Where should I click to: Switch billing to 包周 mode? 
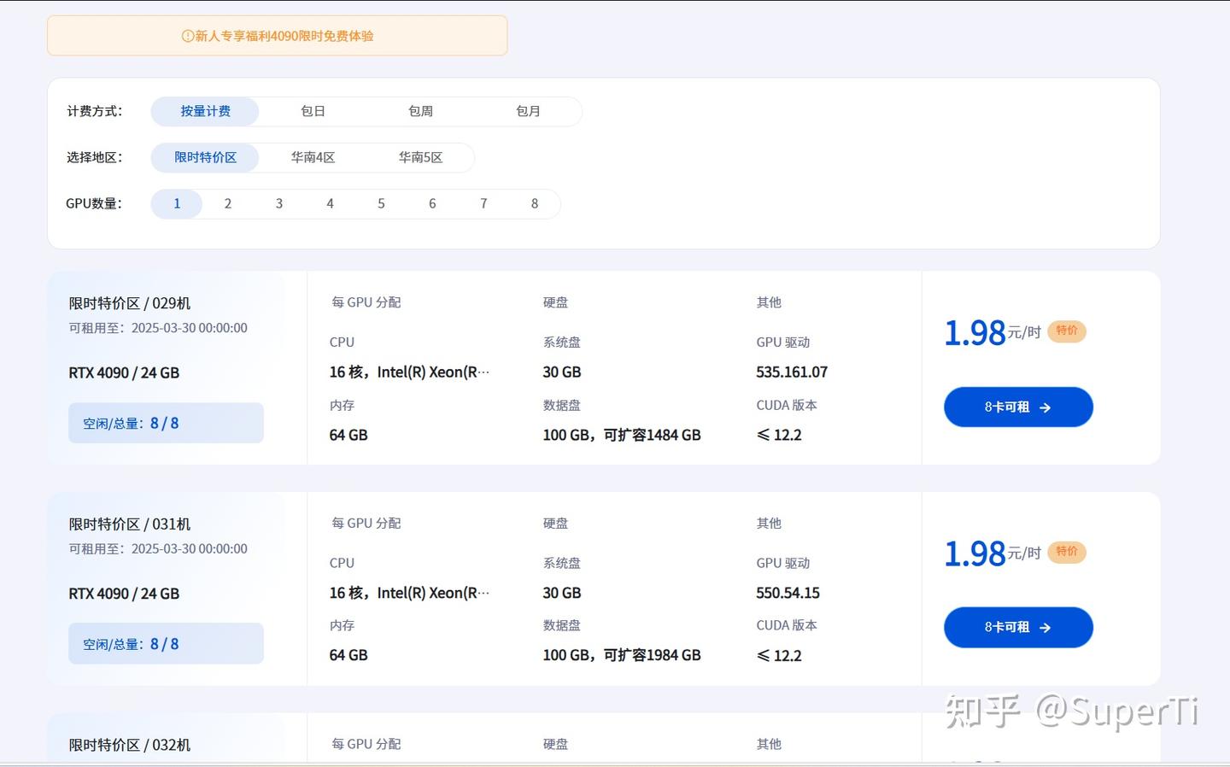[420, 111]
